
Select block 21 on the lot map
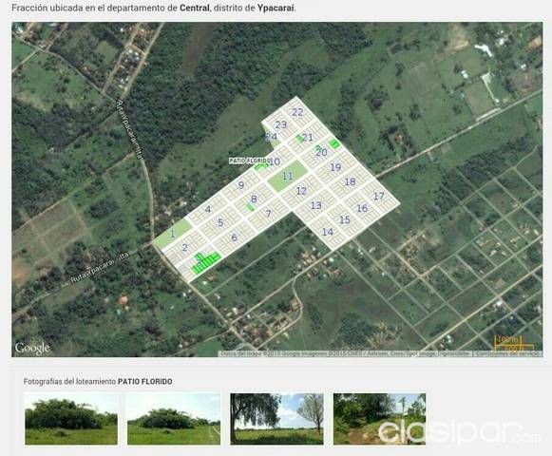(x=307, y=138)
